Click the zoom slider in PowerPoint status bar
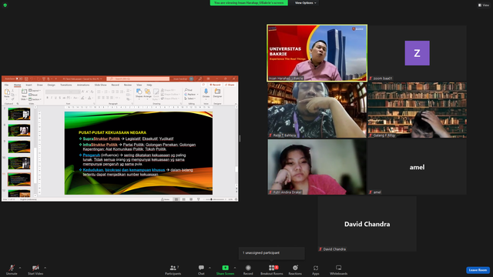 click(x=216, y=199)
